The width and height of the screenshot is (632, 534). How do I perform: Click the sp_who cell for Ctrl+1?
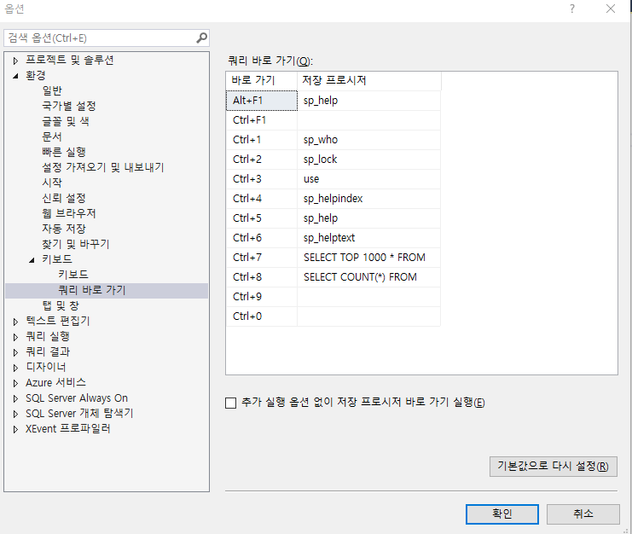pyautogui.click(x=368, y=140)
